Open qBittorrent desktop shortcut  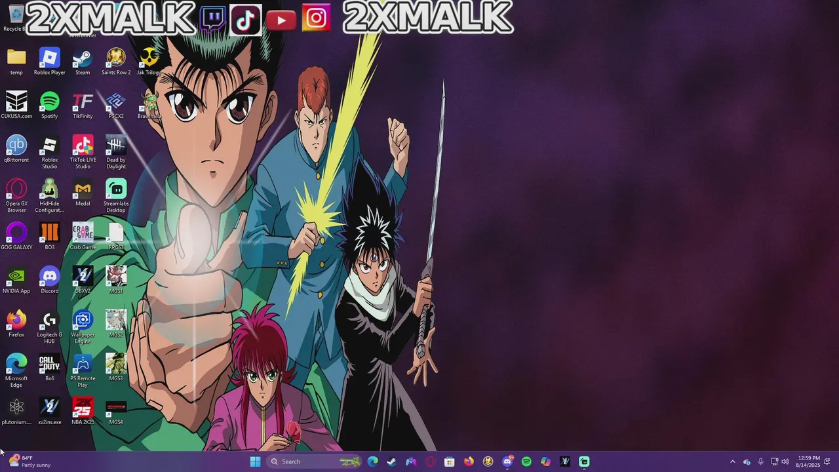(x=16, y=149)
